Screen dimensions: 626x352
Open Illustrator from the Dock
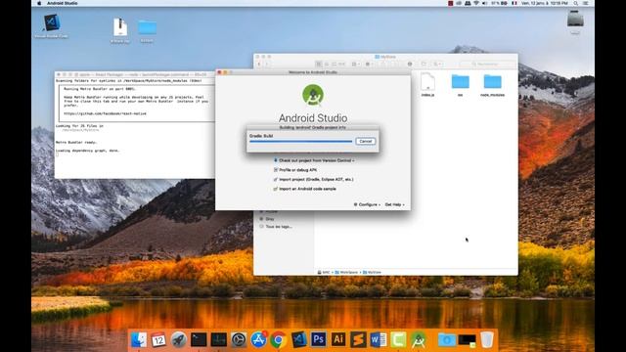point(338,339)
